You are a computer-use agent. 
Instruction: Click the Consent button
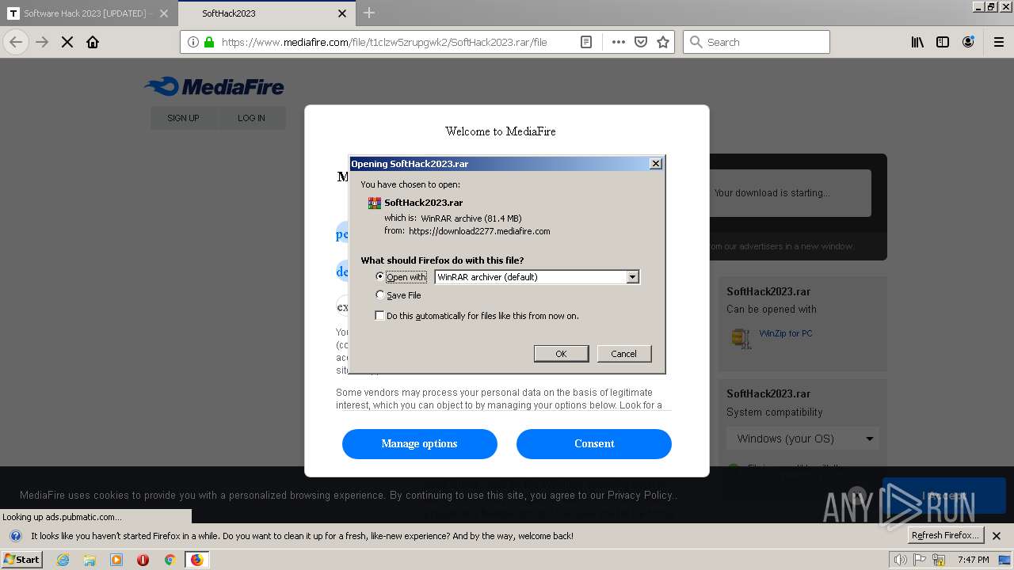594,443
